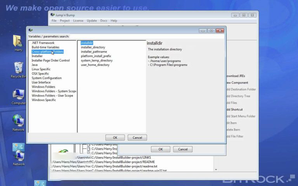298x186 pixels.
Task: Open the License menu
Action: click(x=78, y=21)
